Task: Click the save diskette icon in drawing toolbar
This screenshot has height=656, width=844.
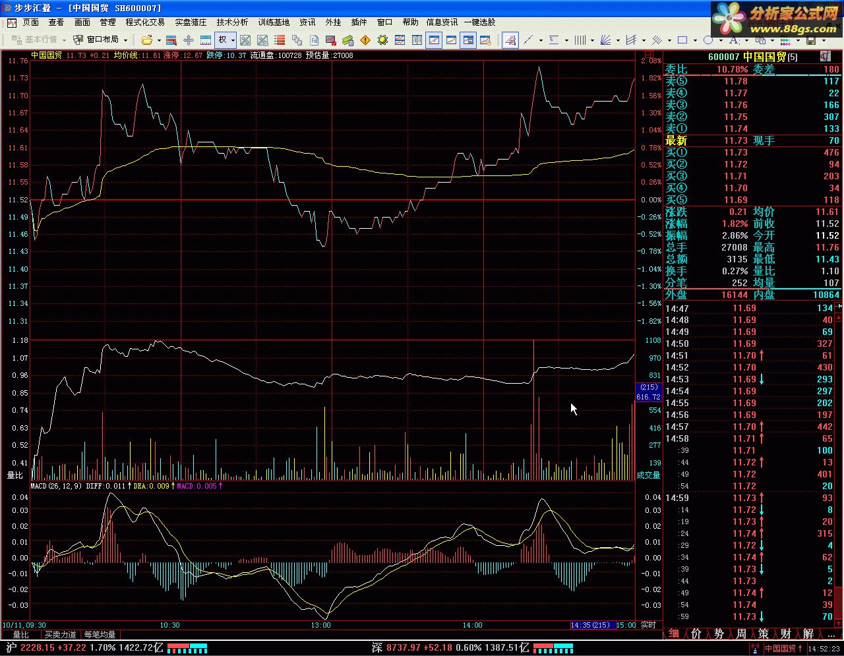Action: coord(812,40)
